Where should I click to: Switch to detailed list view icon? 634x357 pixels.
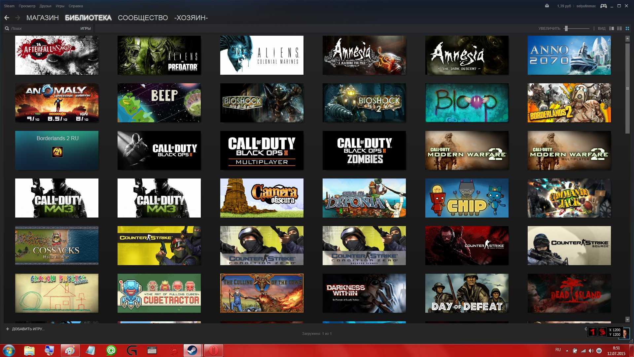(x=612, y=28)
